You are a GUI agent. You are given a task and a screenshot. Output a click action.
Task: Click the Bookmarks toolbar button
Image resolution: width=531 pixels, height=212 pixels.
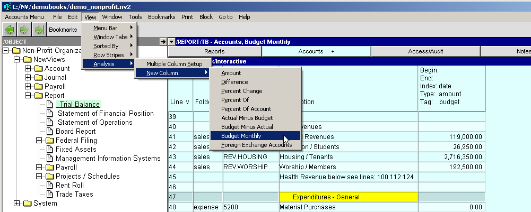(x=63, y=30)
